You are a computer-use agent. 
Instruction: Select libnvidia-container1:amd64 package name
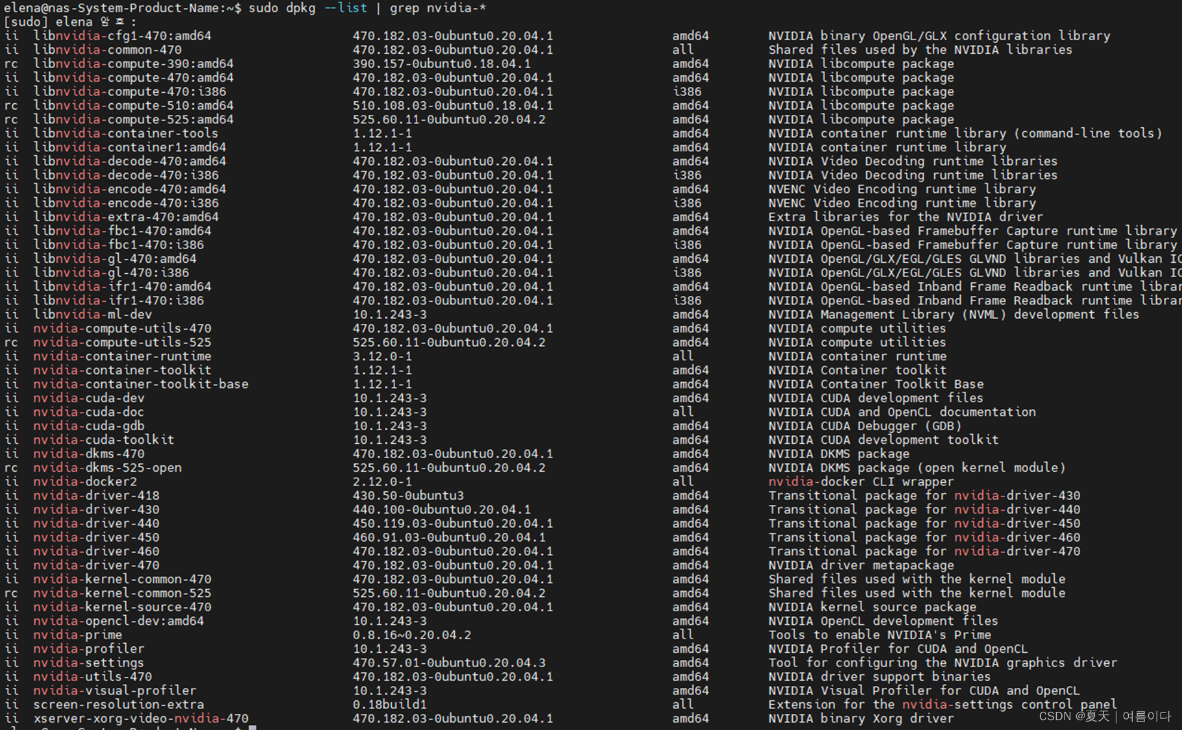click(x=130, y=147)
